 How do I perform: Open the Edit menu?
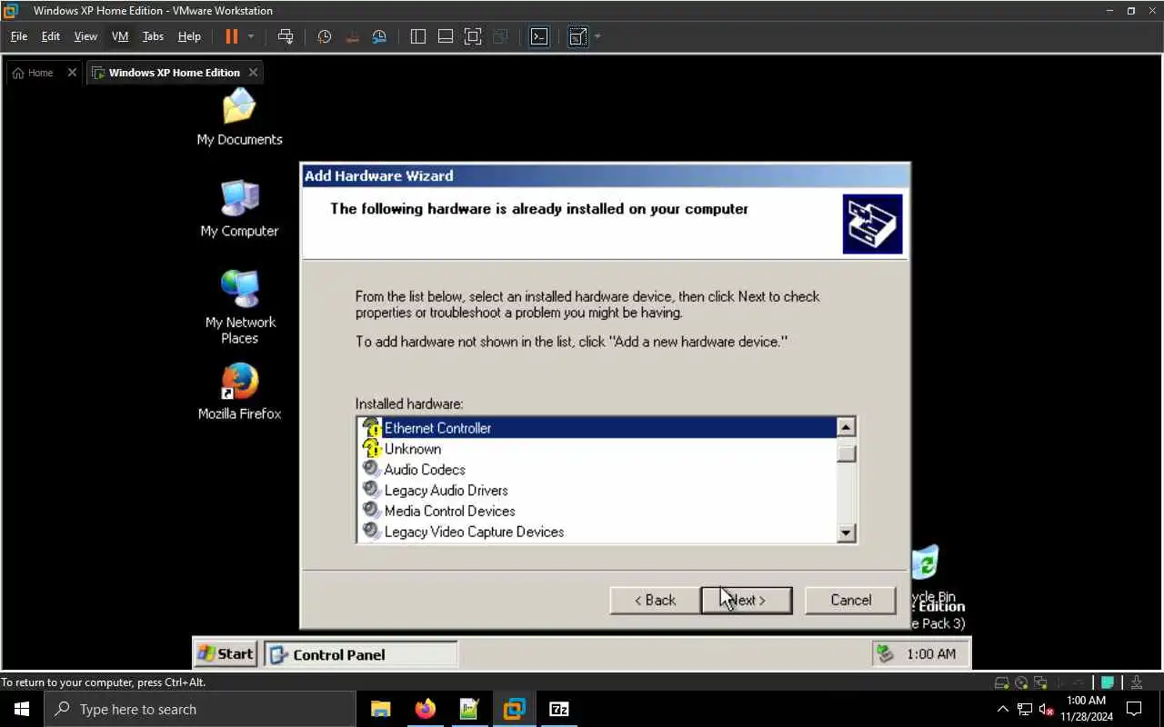click(51, 36)
